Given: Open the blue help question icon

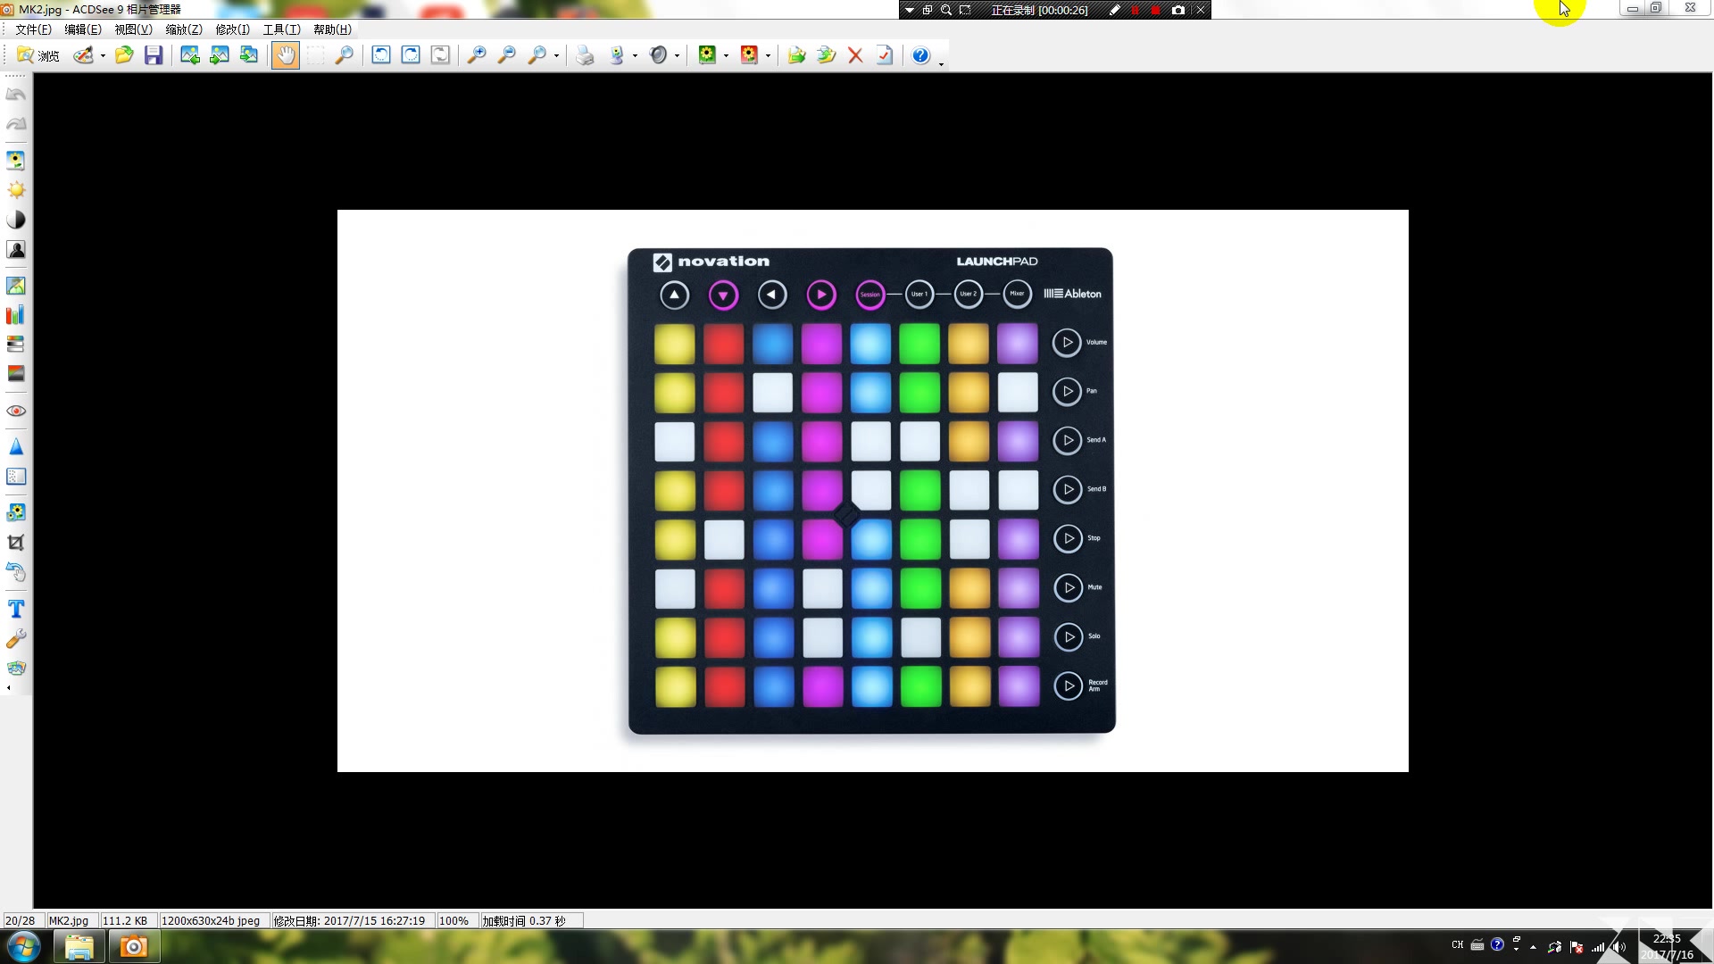Looking at the screenshot, I should [x=921, y=55].
